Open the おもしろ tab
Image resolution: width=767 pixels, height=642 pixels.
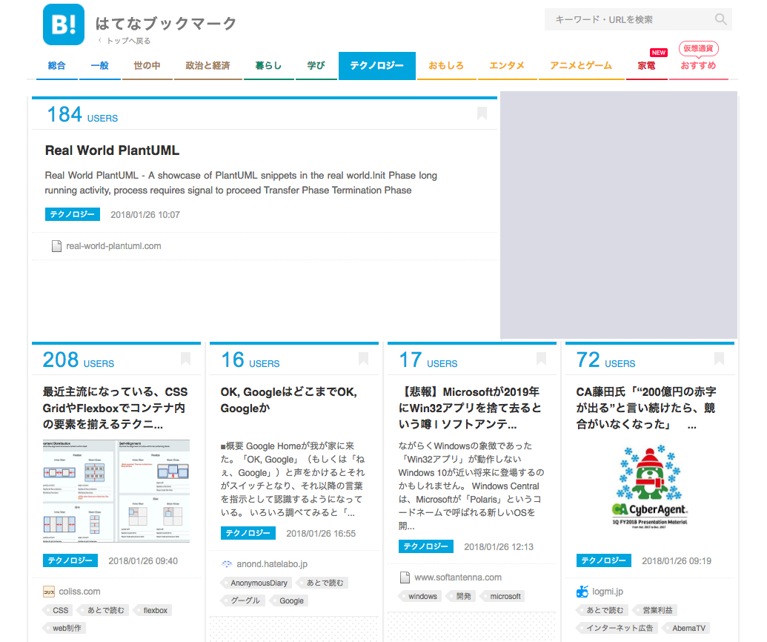[x=446, y=65]
